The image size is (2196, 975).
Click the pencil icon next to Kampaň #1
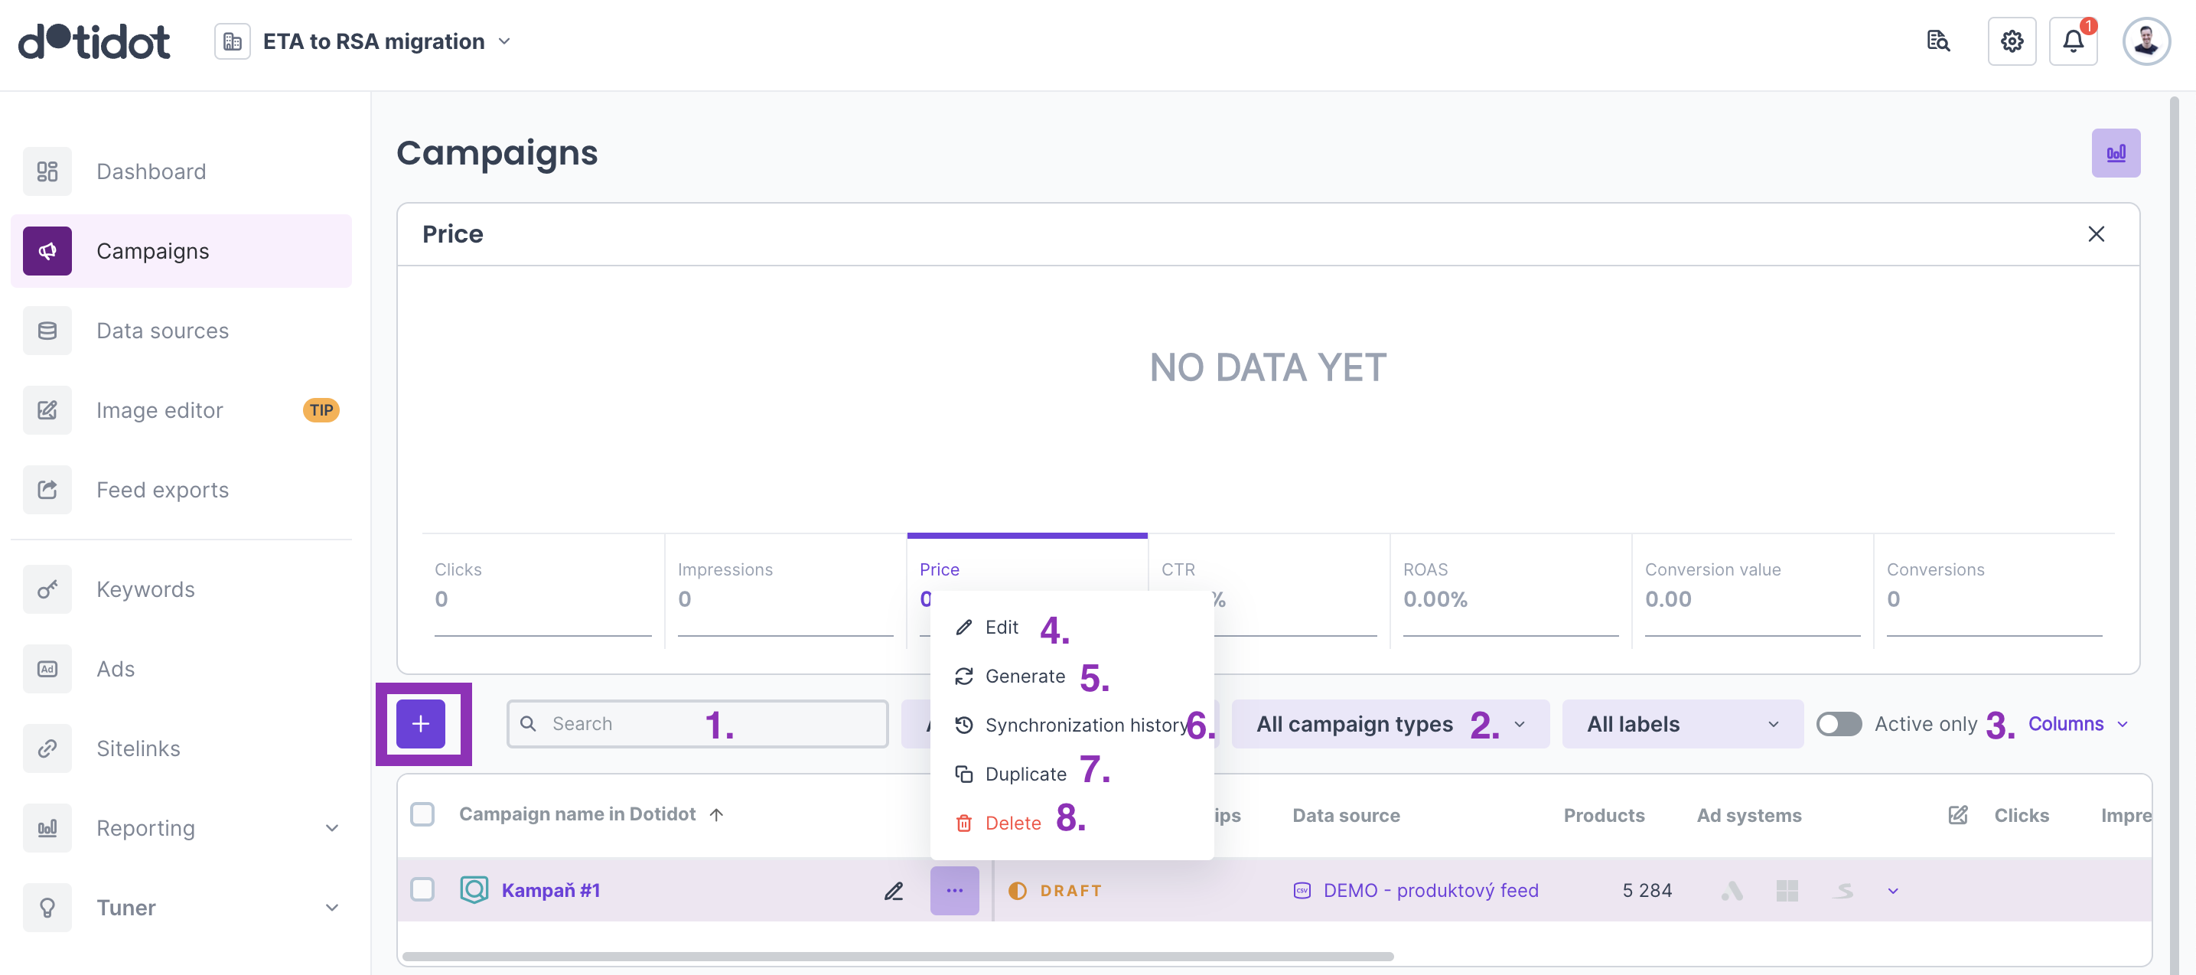click(892, 891)
